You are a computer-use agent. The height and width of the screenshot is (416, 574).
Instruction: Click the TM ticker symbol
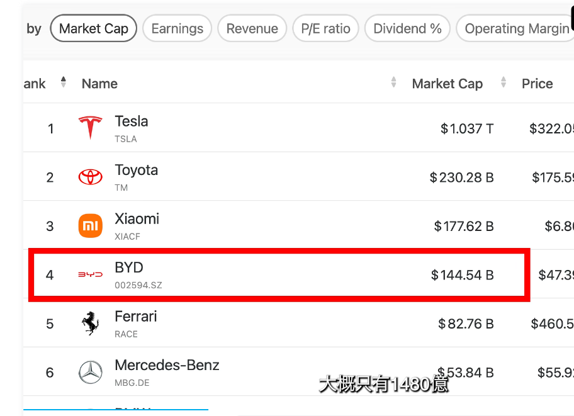coord(121,188)
